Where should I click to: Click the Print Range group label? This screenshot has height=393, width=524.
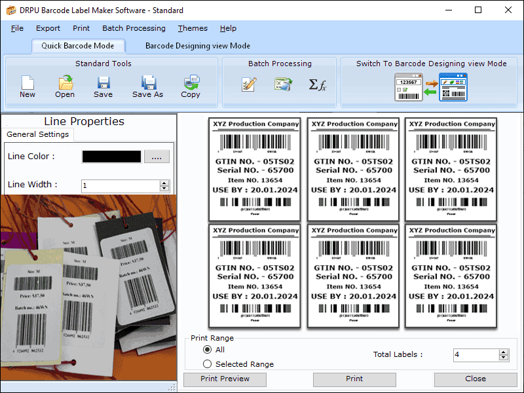pyautogui.click(x=212, y=338)
